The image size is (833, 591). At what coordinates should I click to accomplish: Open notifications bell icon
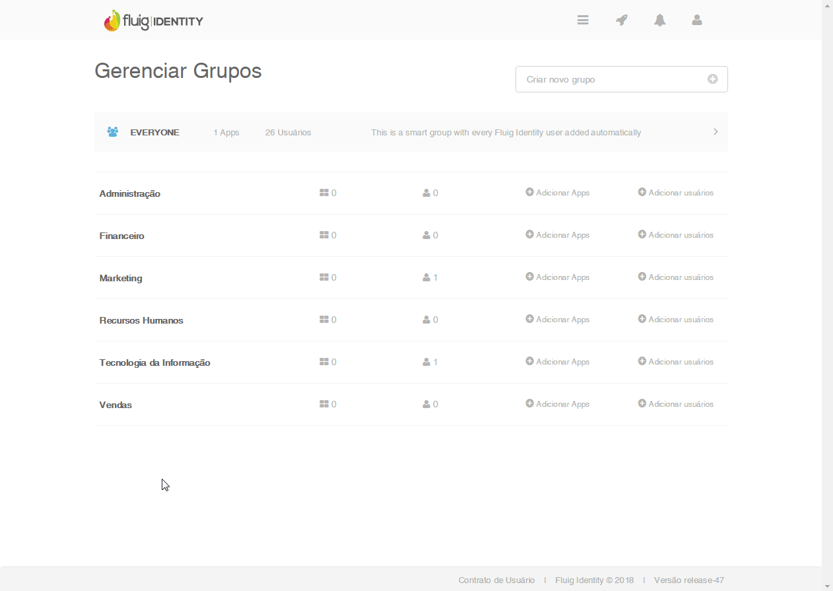click(659, 20)
